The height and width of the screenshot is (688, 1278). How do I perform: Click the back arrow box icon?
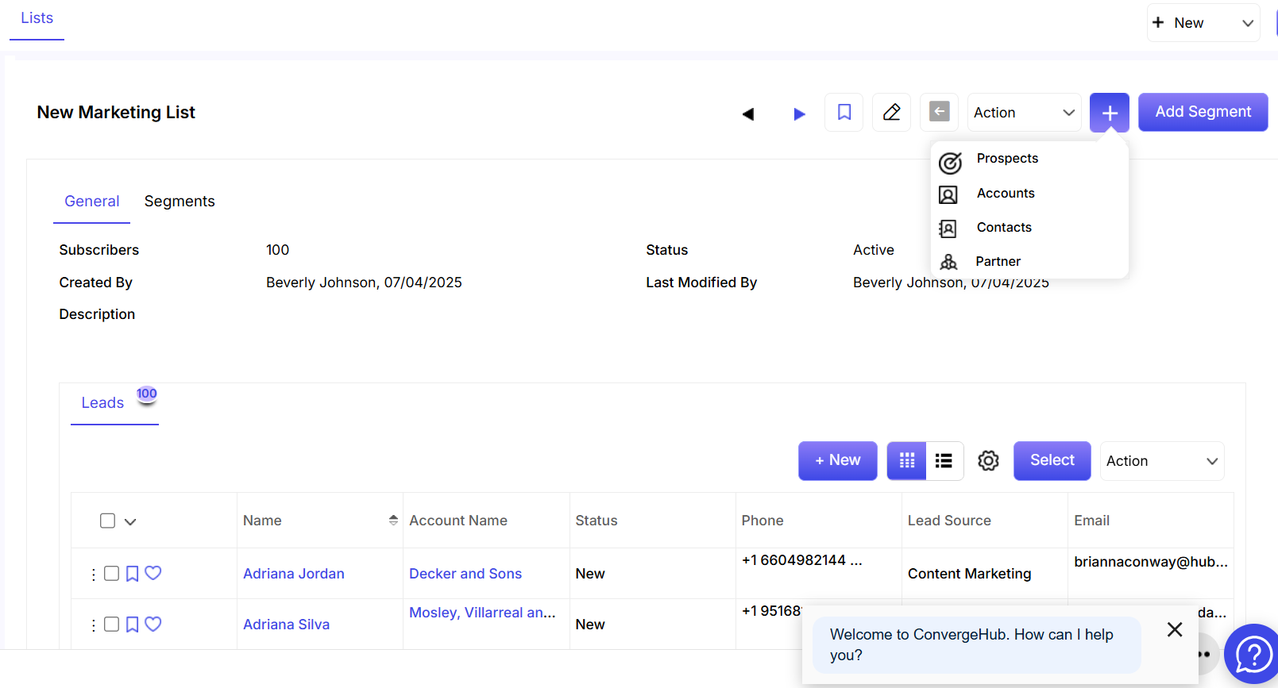click(x=939, y=112)
